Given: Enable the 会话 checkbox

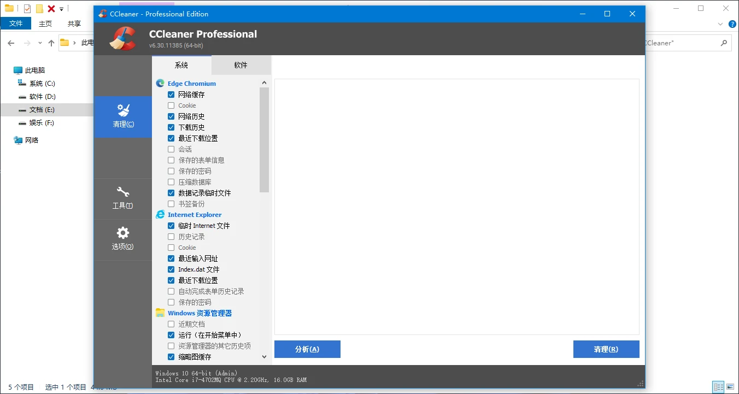Looking at the screenshot, I should (171, 149).
